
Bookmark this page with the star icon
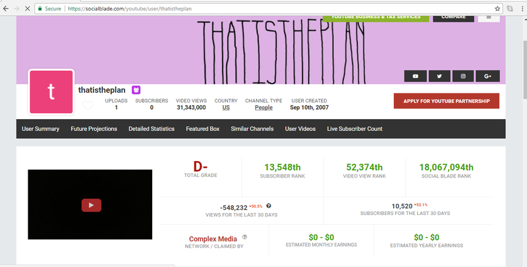(497, 9)
